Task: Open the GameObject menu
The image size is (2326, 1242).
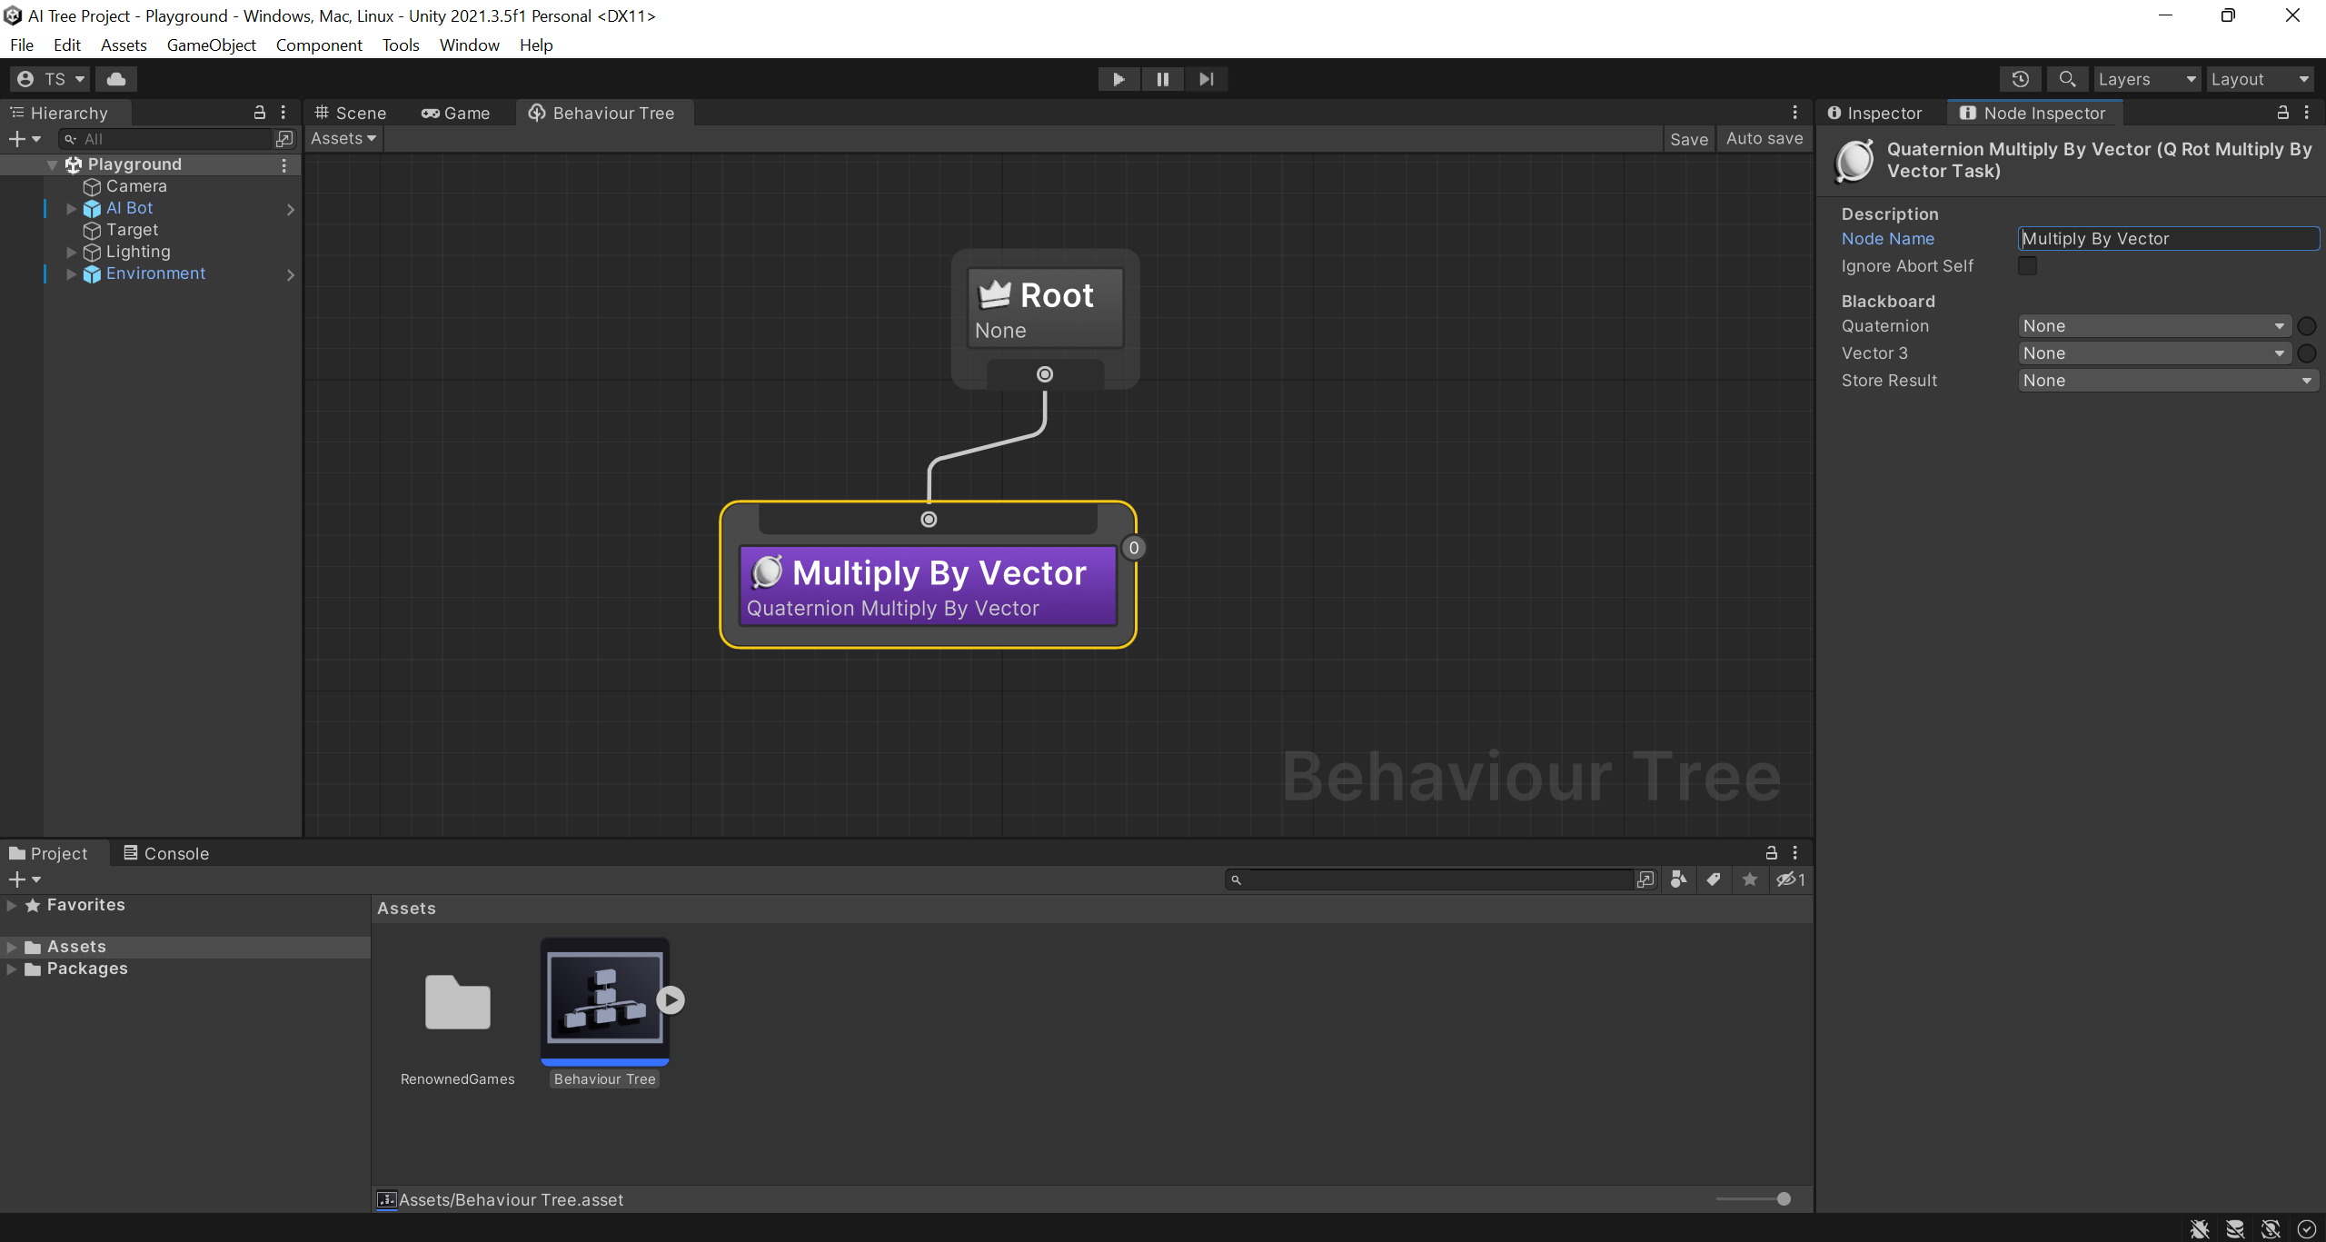Action: (211, 45)
